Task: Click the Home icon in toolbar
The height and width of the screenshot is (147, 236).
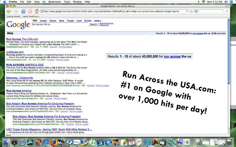Action: [37, 11]
